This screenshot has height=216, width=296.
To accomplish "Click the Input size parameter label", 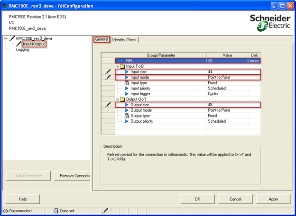I will point(138,72).
